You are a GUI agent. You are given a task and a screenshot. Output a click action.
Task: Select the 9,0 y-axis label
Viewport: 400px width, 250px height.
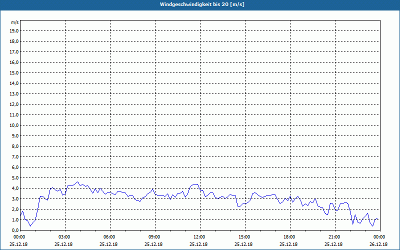point(15,135)
